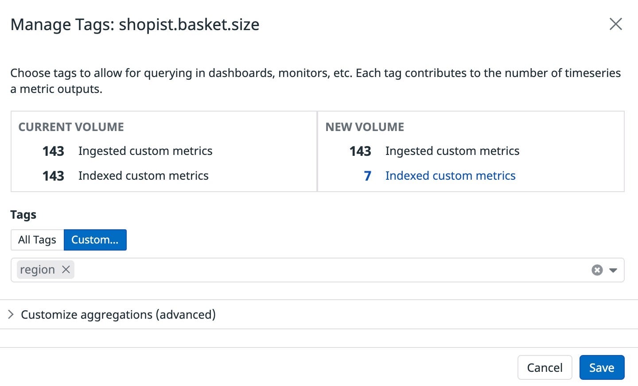Viewport: 638px width, 386px height.
Task: Expand Customize aggregations section chevron
Action: coord(11,314)
